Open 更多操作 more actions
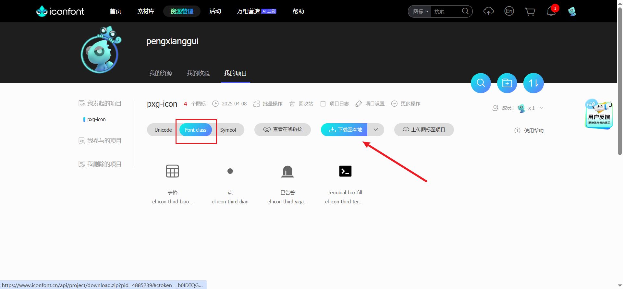The image size is (623, 289). click(406, 104)
